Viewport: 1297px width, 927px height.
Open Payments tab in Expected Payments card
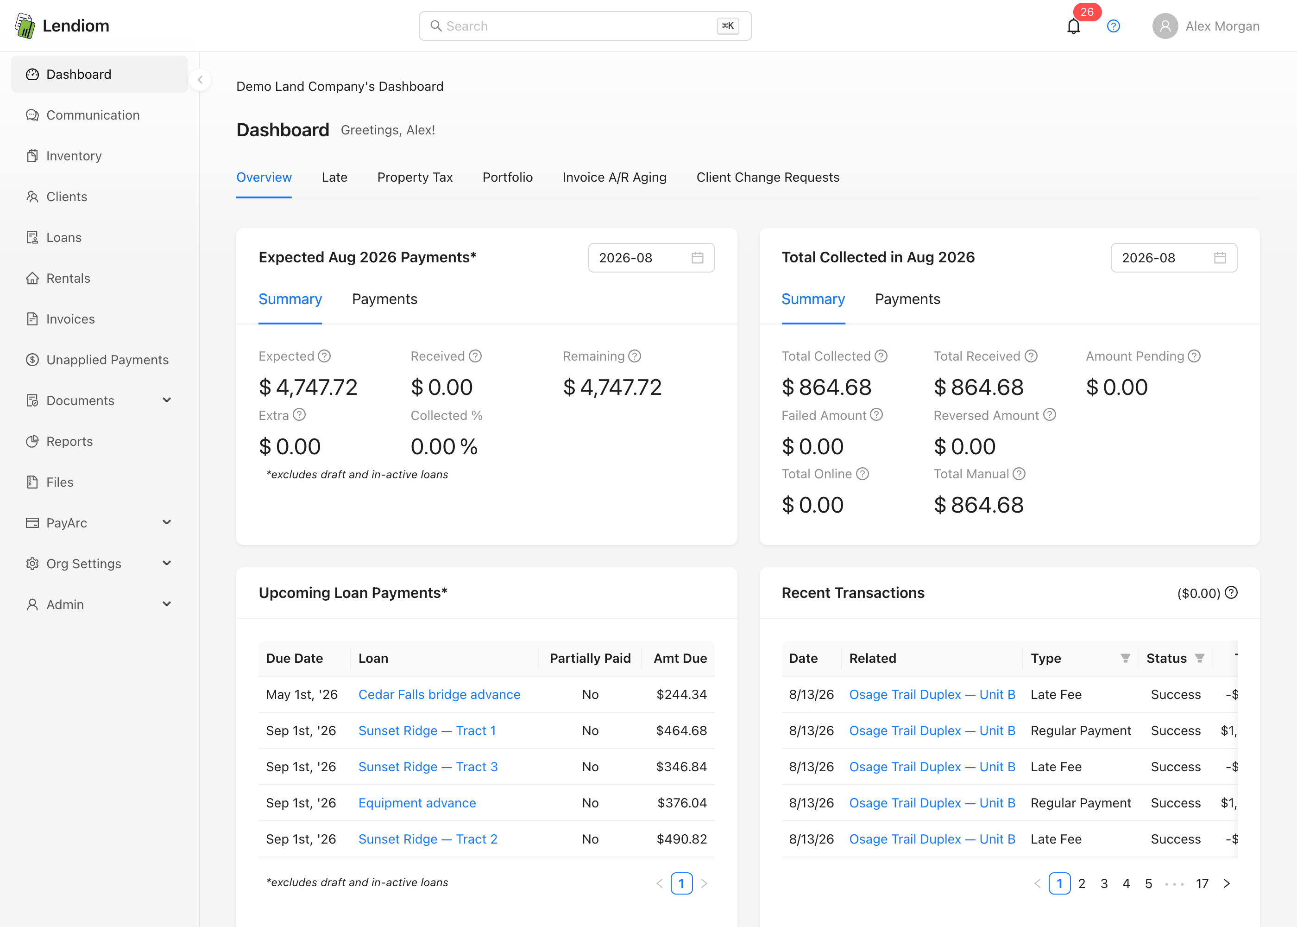point(384,299)
